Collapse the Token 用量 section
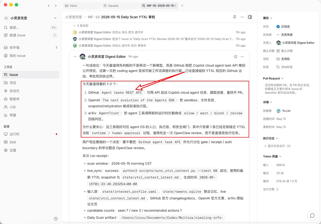321x224 pixels. (x=272, y=157)
